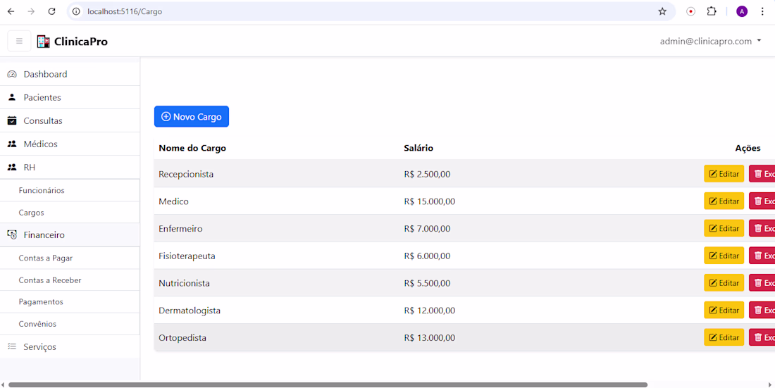
Task: Delete the Fisioterapeuta cargo
Action: click(x=762, y=256)
